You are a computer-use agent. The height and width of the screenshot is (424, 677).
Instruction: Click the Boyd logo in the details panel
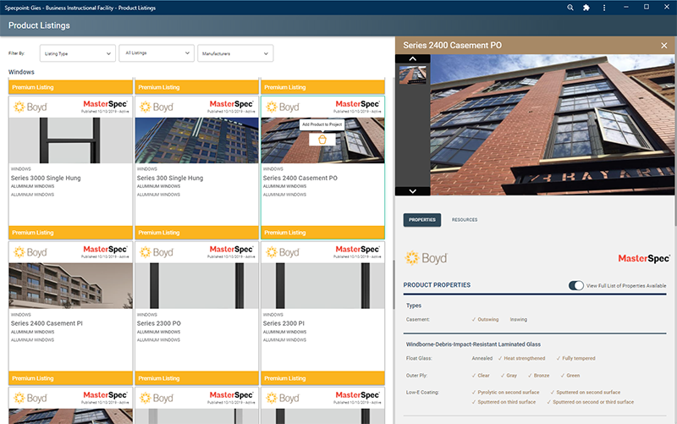[x=425, y=258]
